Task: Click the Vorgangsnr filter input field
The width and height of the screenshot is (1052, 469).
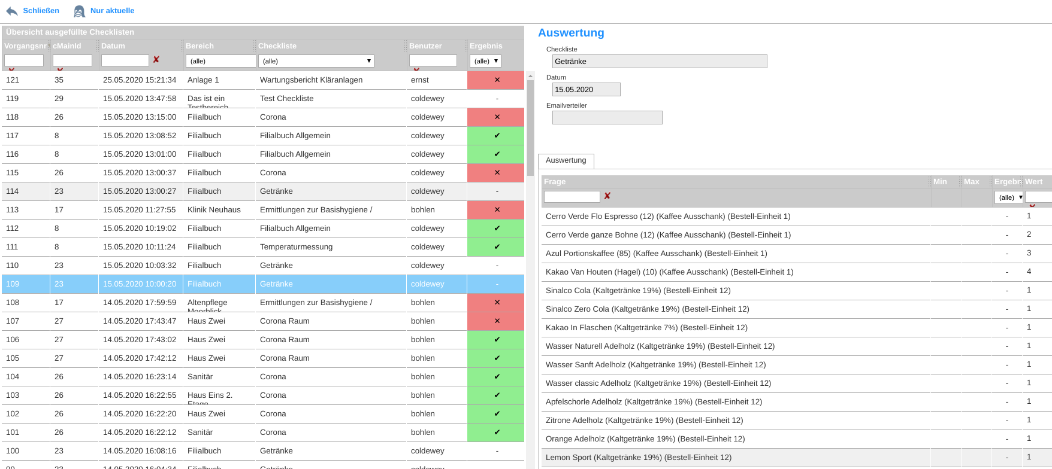Action: 24,60
